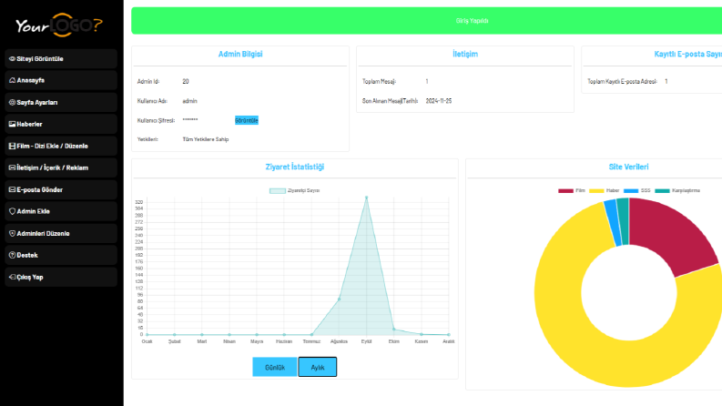Click the Admin Id value 20
This screenshot has height=406, width=722.
coord(186,82)
